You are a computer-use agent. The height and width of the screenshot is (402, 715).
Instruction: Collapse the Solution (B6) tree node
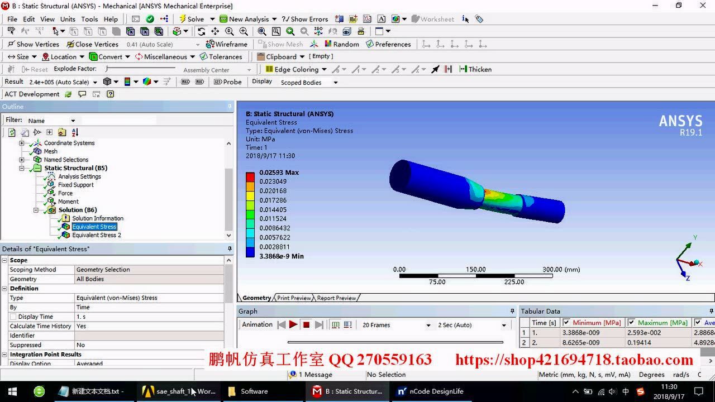click(36, 209)
